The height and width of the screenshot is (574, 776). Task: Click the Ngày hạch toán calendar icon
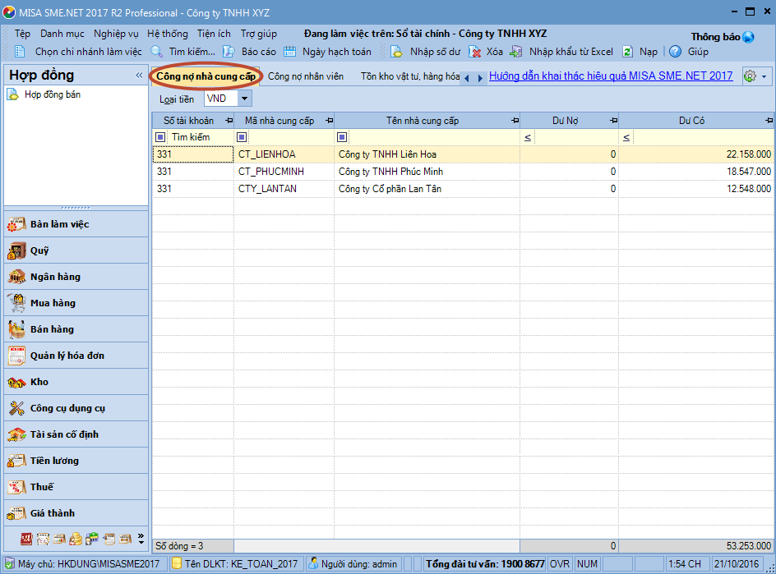tap(289, 52)
